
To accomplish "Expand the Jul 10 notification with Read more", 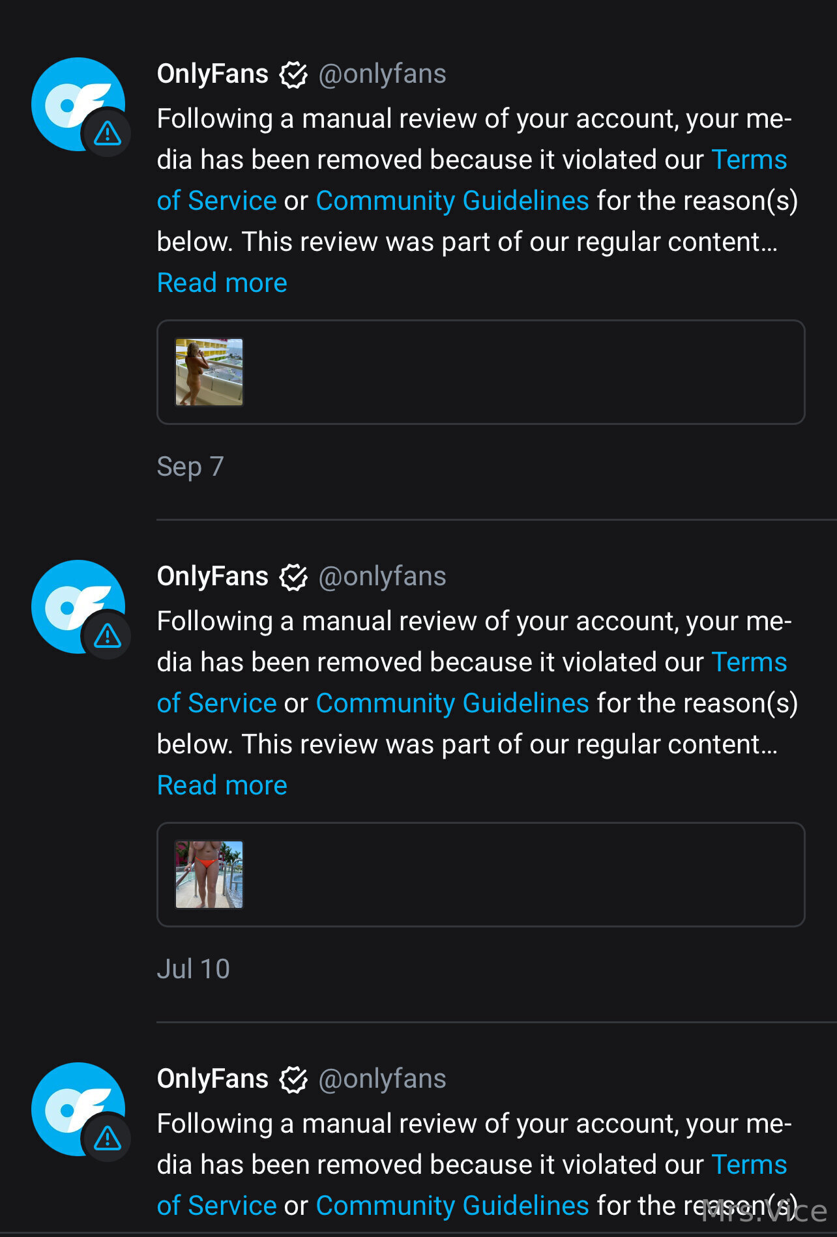I will [x=222, y=785].
